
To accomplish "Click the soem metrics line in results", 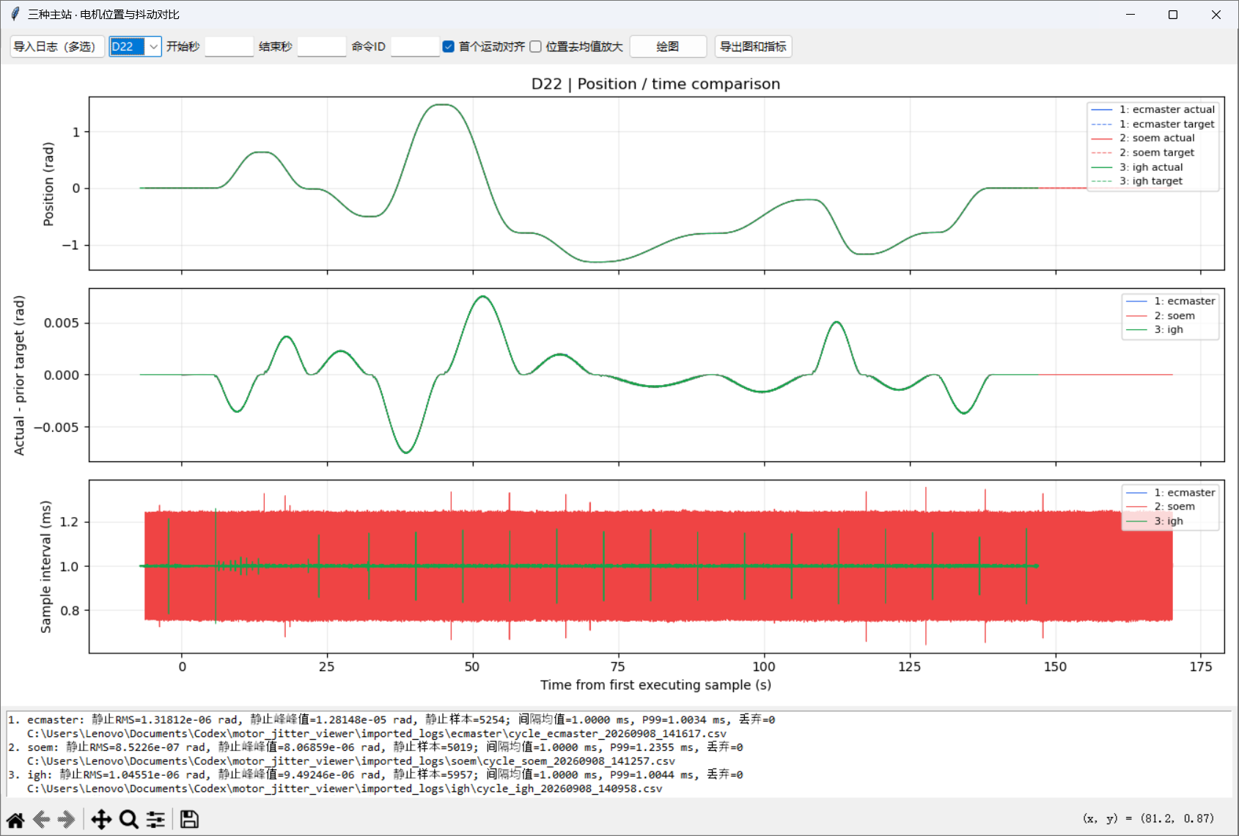I will click(375, 747).
